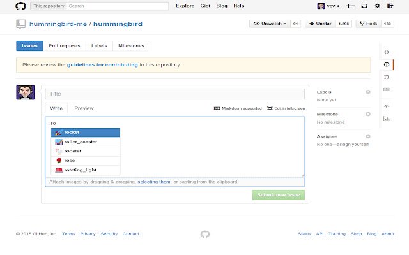Image resolution: width=409 pixels, height=255 pixels.
Task: Open the guidelines for contributing link
Action: 102,65
